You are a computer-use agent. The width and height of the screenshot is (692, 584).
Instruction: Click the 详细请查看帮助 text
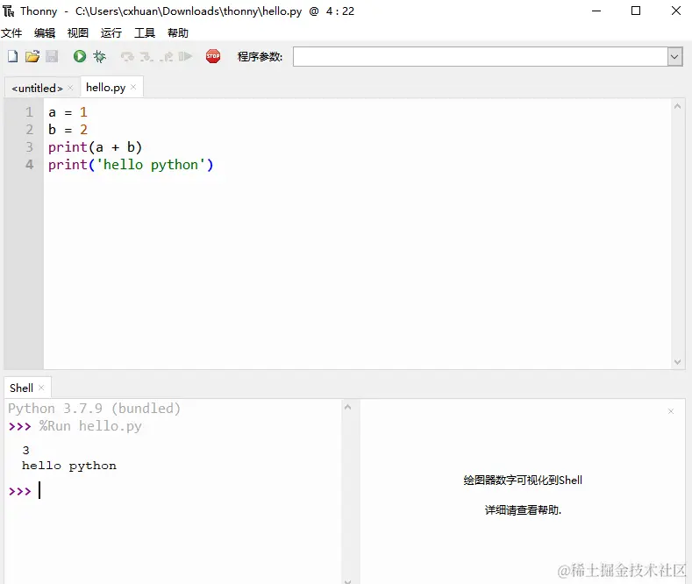coord(523,510)
